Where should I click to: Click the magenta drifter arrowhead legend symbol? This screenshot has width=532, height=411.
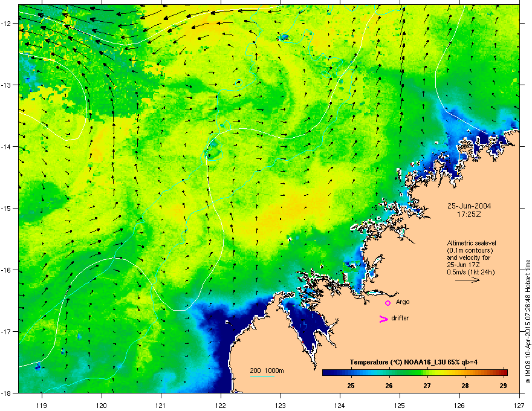(x=383, y=319)
